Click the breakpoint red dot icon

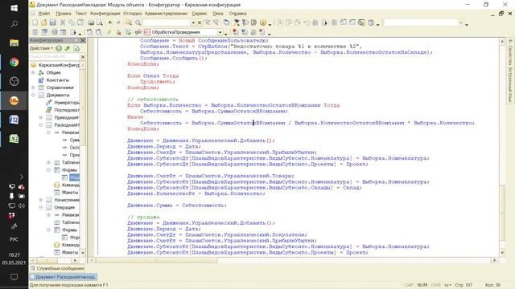click(x=235, y=32)
